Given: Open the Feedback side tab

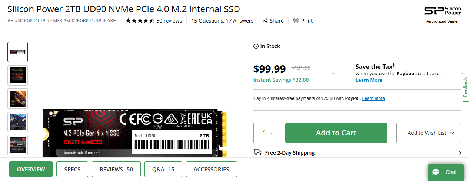Looking at the screenshot, I should point(465,87).
